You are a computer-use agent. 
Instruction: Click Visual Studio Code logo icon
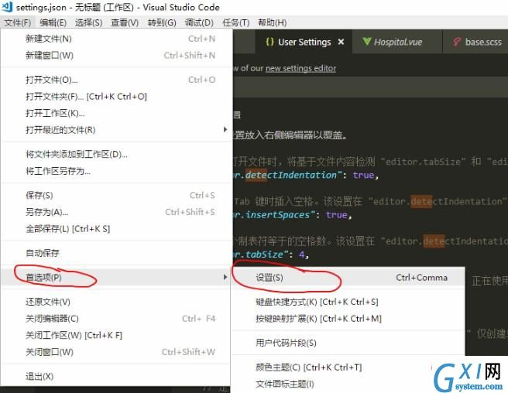click(7, 7)
